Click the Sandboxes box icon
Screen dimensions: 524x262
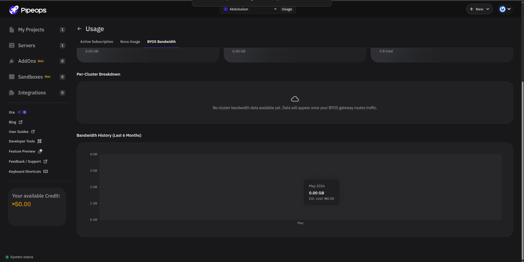[12, 77]
